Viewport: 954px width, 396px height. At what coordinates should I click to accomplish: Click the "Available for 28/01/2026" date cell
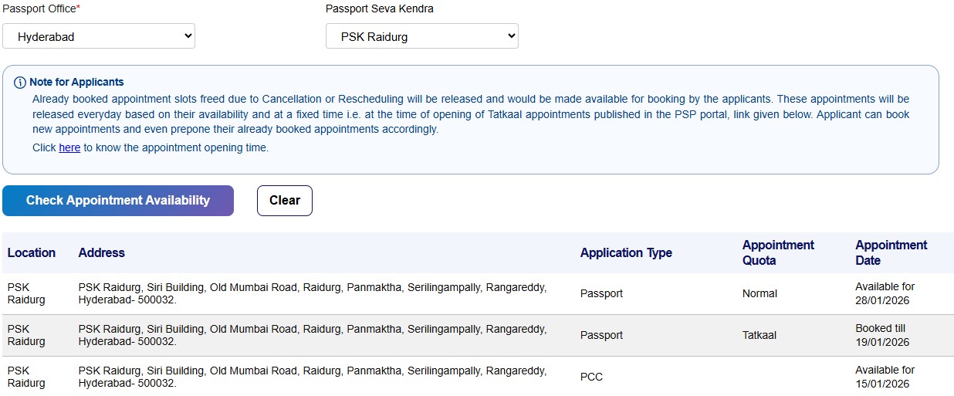885,293
